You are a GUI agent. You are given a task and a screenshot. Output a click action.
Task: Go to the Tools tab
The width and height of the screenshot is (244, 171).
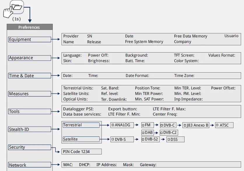click(x=29, y=111)
